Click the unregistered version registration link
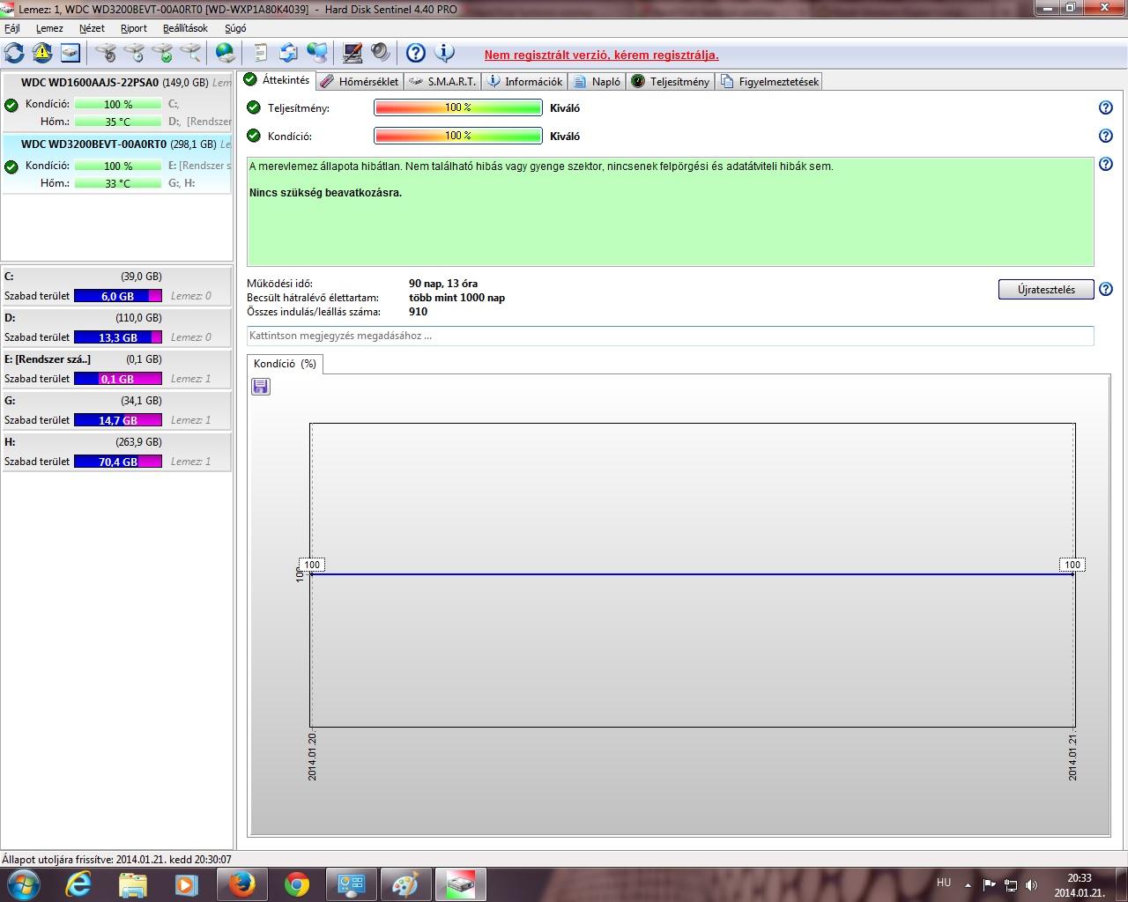Image resolution: width=1128 pixels, height=902 pixels. coord(601,55)
